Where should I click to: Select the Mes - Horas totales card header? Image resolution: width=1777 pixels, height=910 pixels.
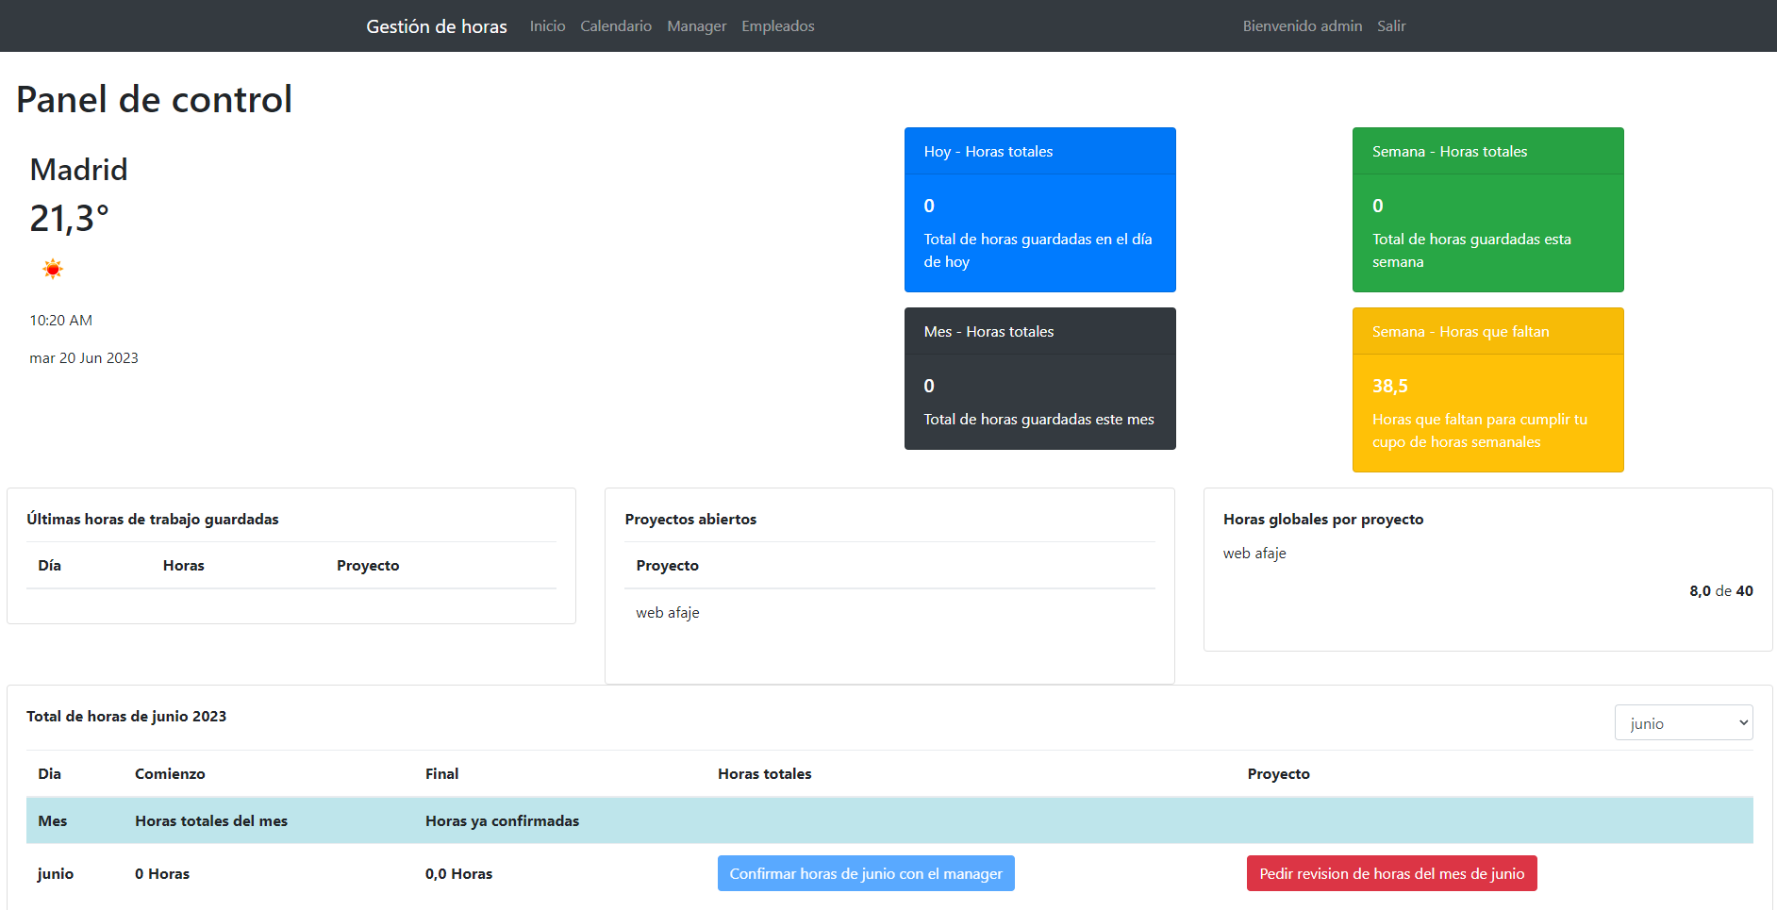coord(1040,331)
